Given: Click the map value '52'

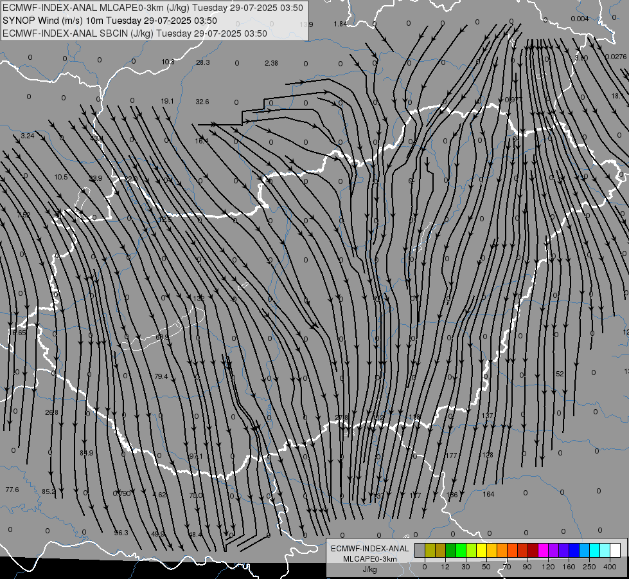Looking at the screenshot, I should 560,374.
